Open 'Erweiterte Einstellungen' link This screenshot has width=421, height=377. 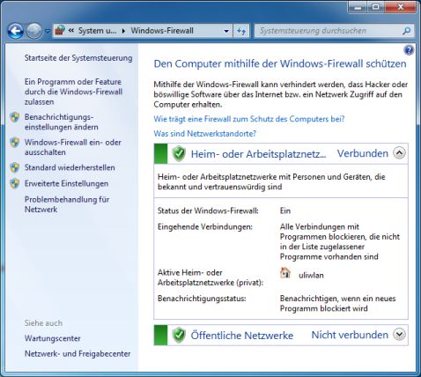point(66,183)
